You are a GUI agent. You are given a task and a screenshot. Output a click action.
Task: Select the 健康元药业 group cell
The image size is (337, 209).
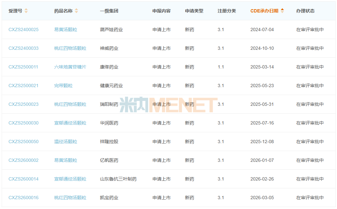(111, 85)
